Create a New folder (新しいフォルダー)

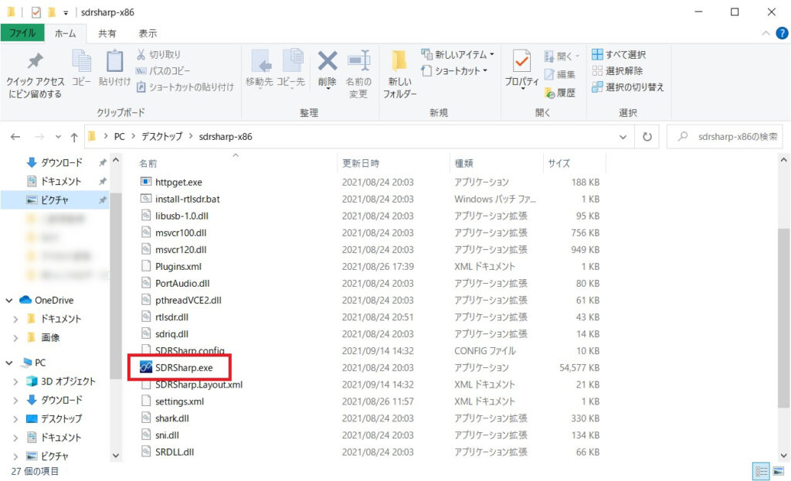pos(400,73)
